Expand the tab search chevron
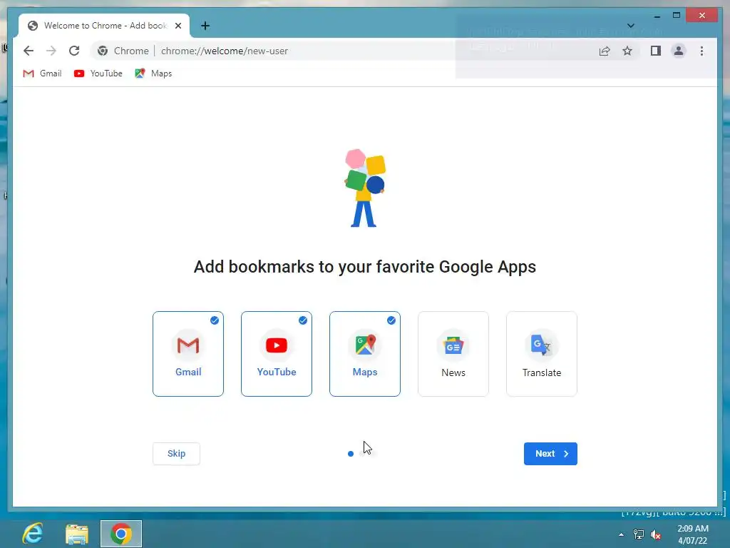 tap(631, 26)
